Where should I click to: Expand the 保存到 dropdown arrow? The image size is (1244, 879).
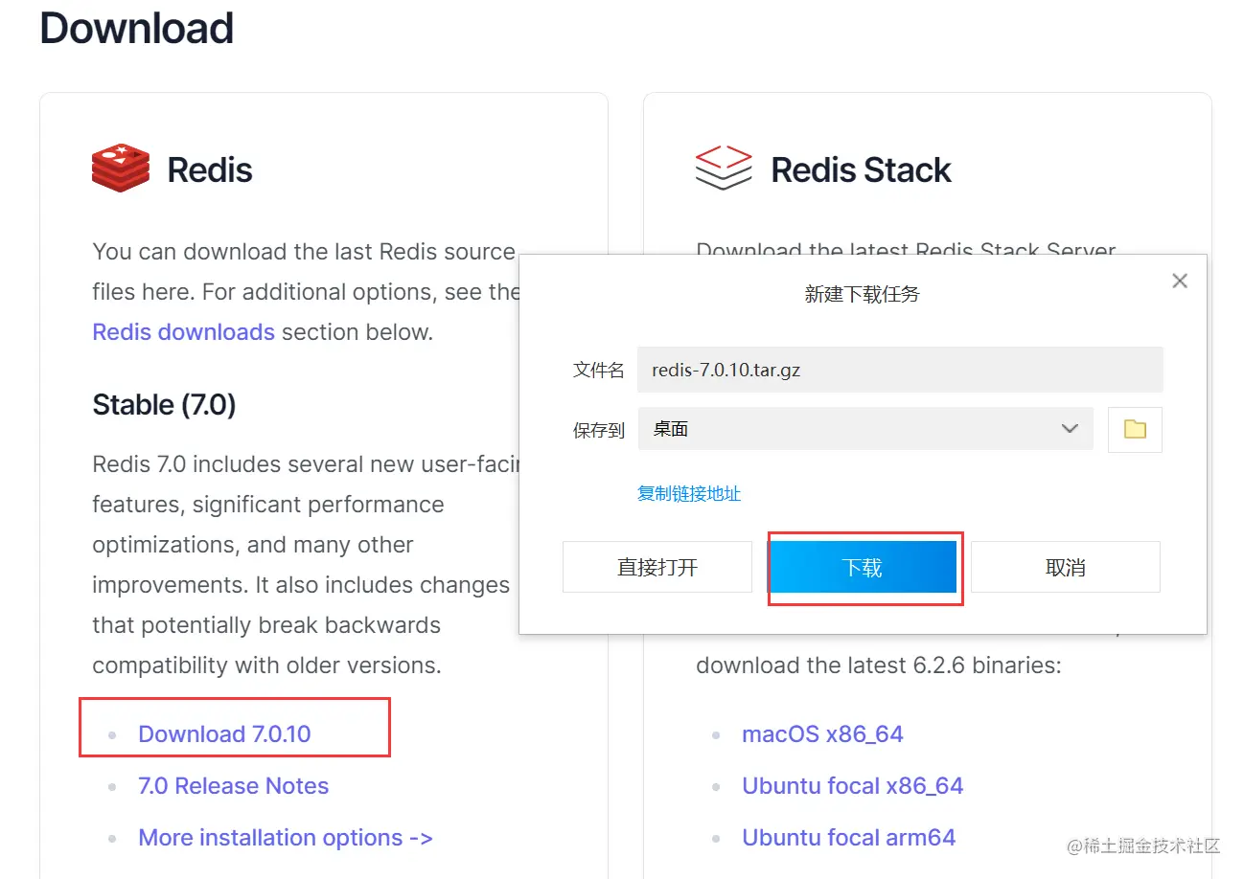1071,429
